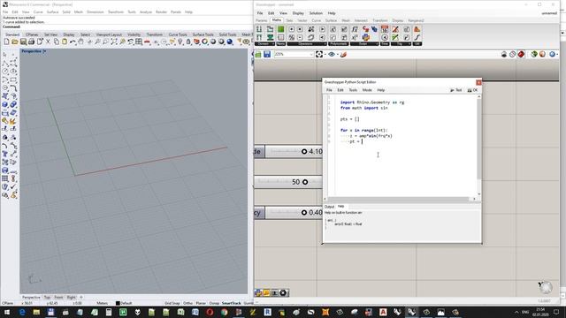
Task: Click the four-viewport layout icon
Action: (x=139, y=42)
